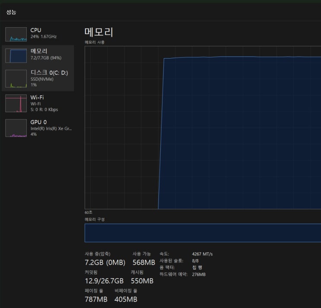Click the 속도: label
This screenshot has height=308, width=321.
(164, 254)
